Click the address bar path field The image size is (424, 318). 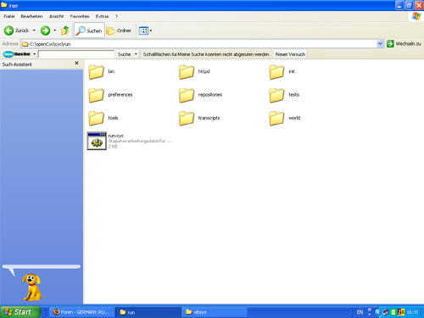pyautogui.click(x=199, y=44)
